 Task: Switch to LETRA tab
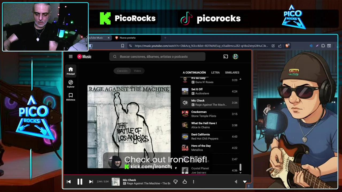(215, 73)
